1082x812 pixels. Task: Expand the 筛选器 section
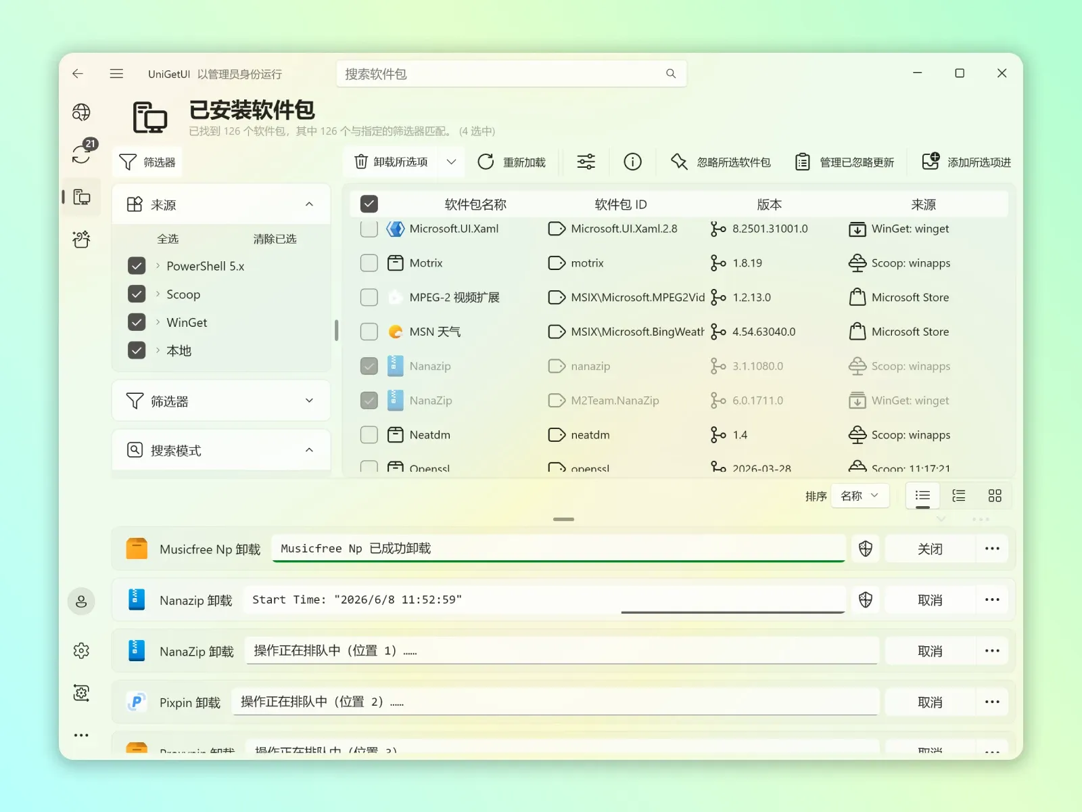(x=309, y=401)
